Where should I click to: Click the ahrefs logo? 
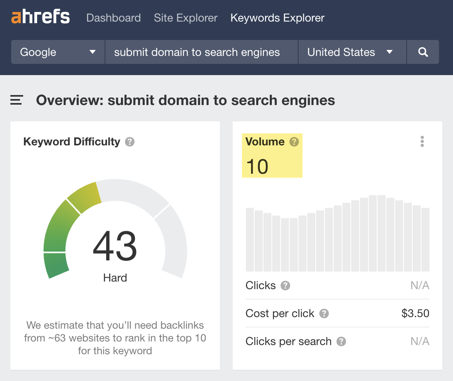click(x=40, y=17)
